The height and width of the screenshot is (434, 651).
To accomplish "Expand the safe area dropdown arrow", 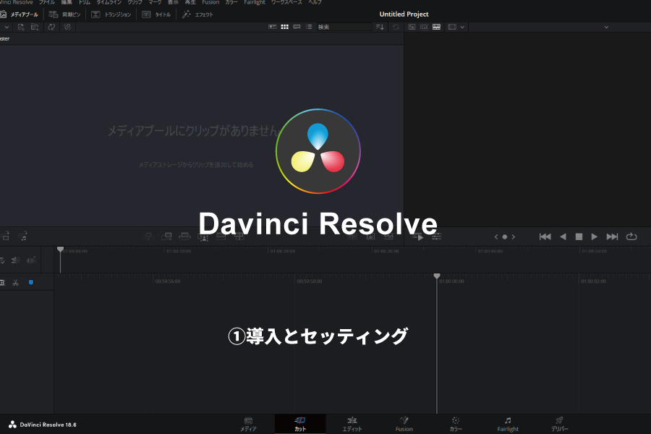I will click(462, 27).
